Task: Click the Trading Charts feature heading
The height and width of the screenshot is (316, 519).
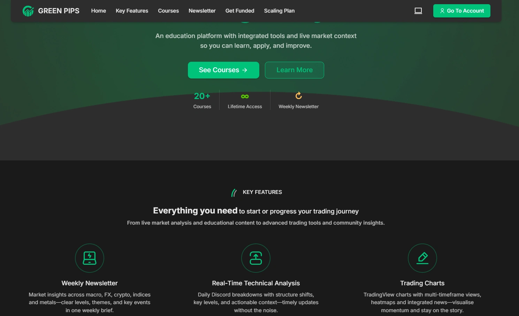Action: click(422, 283)
